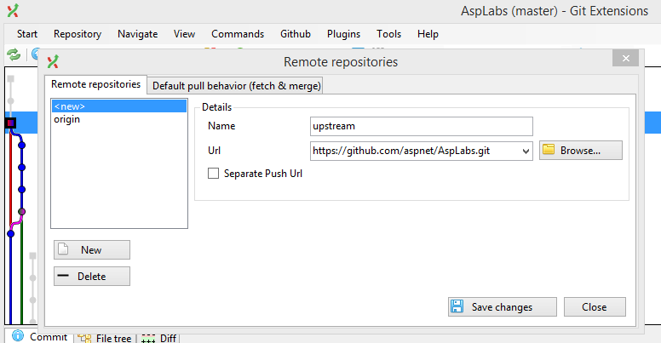
Task: Open the Repository menu
Action: [78, 34]
